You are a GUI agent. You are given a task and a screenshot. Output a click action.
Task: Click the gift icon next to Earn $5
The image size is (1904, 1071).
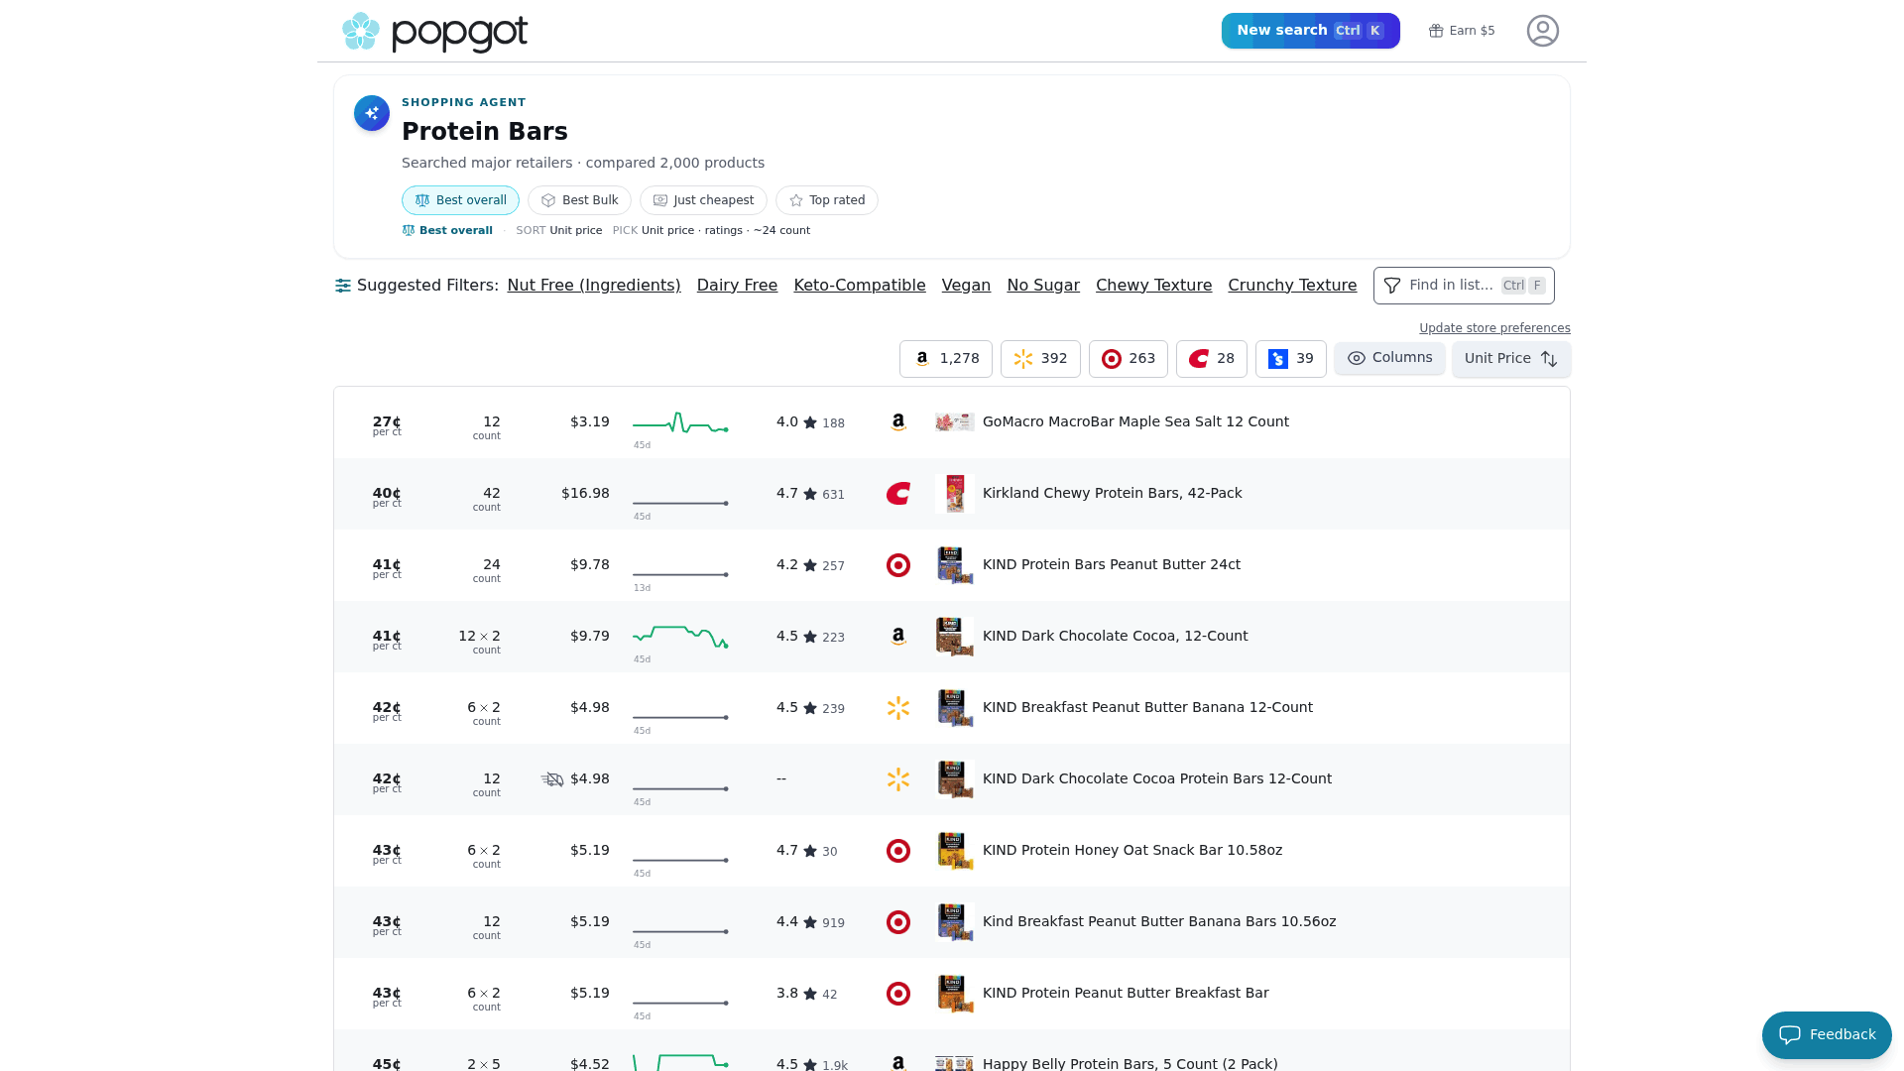(1435, 31)
